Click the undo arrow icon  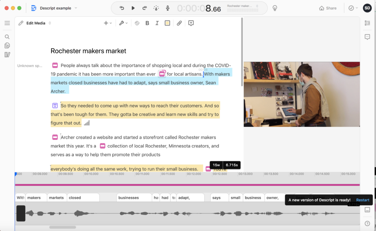point(122,8)
